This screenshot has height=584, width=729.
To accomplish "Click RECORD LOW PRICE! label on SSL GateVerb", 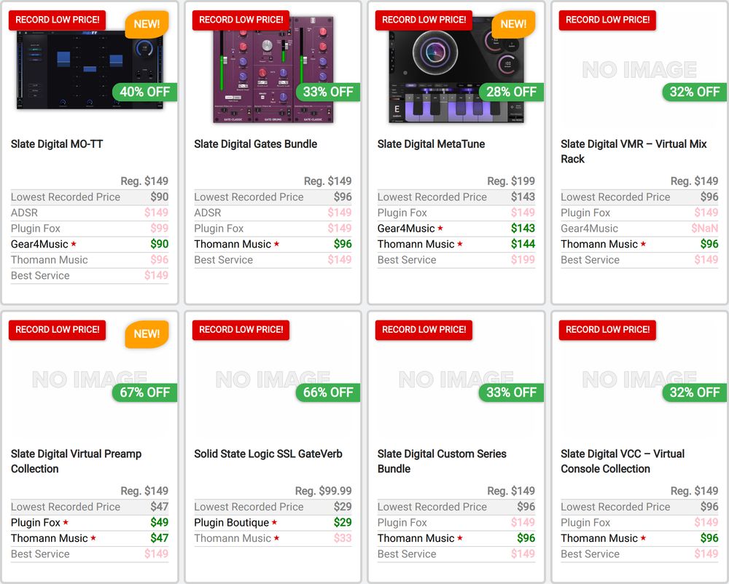I will [x=241, y=330].
